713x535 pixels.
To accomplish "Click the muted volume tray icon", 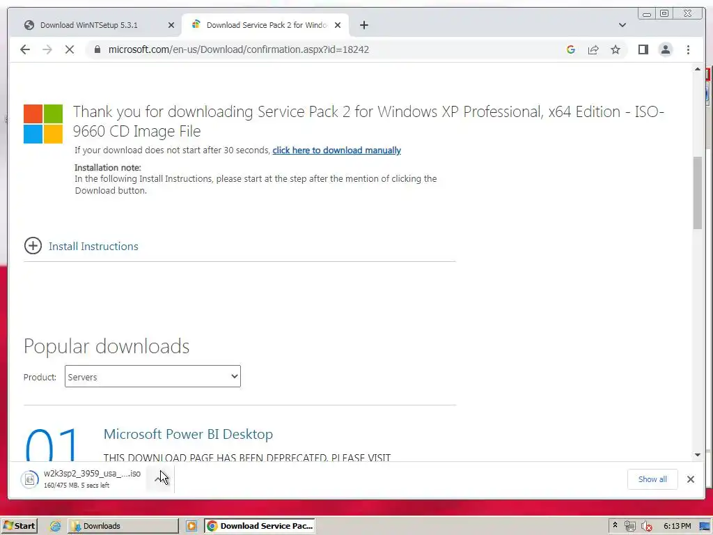I will pos(646,526).
